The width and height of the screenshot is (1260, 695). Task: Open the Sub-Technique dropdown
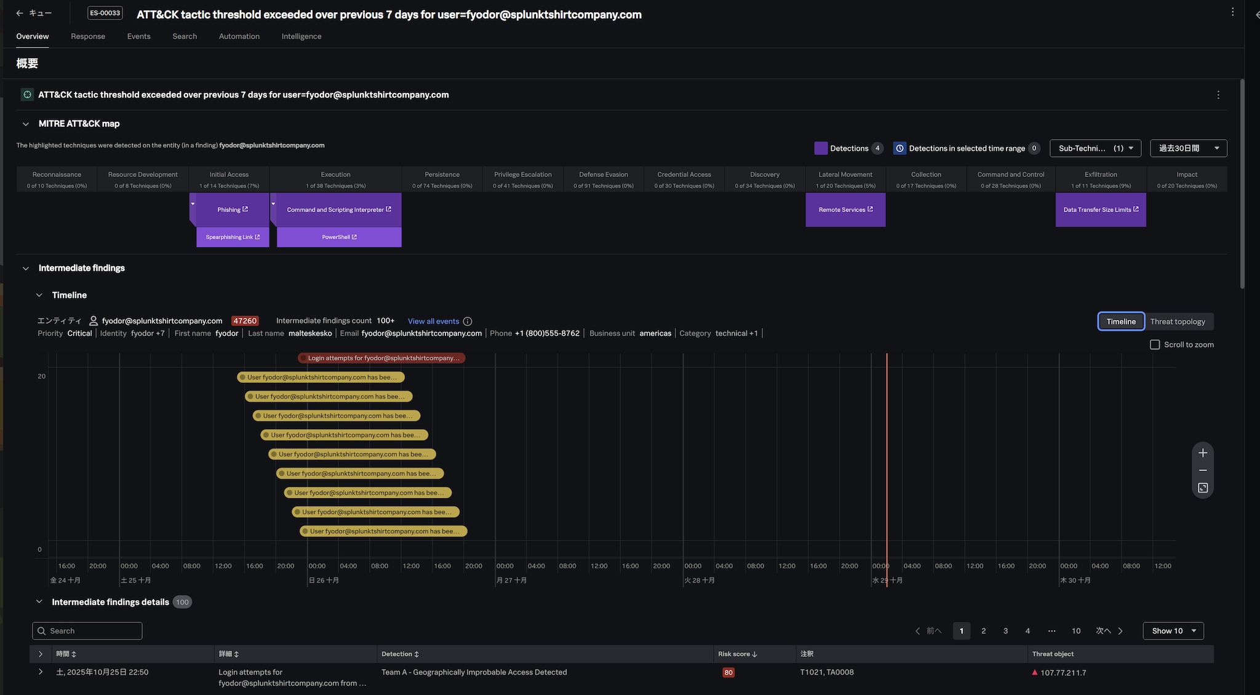(1096, 148)
